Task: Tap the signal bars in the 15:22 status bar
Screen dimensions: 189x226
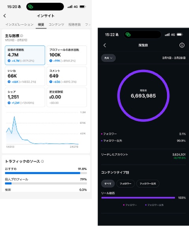Action: (167, 35)
